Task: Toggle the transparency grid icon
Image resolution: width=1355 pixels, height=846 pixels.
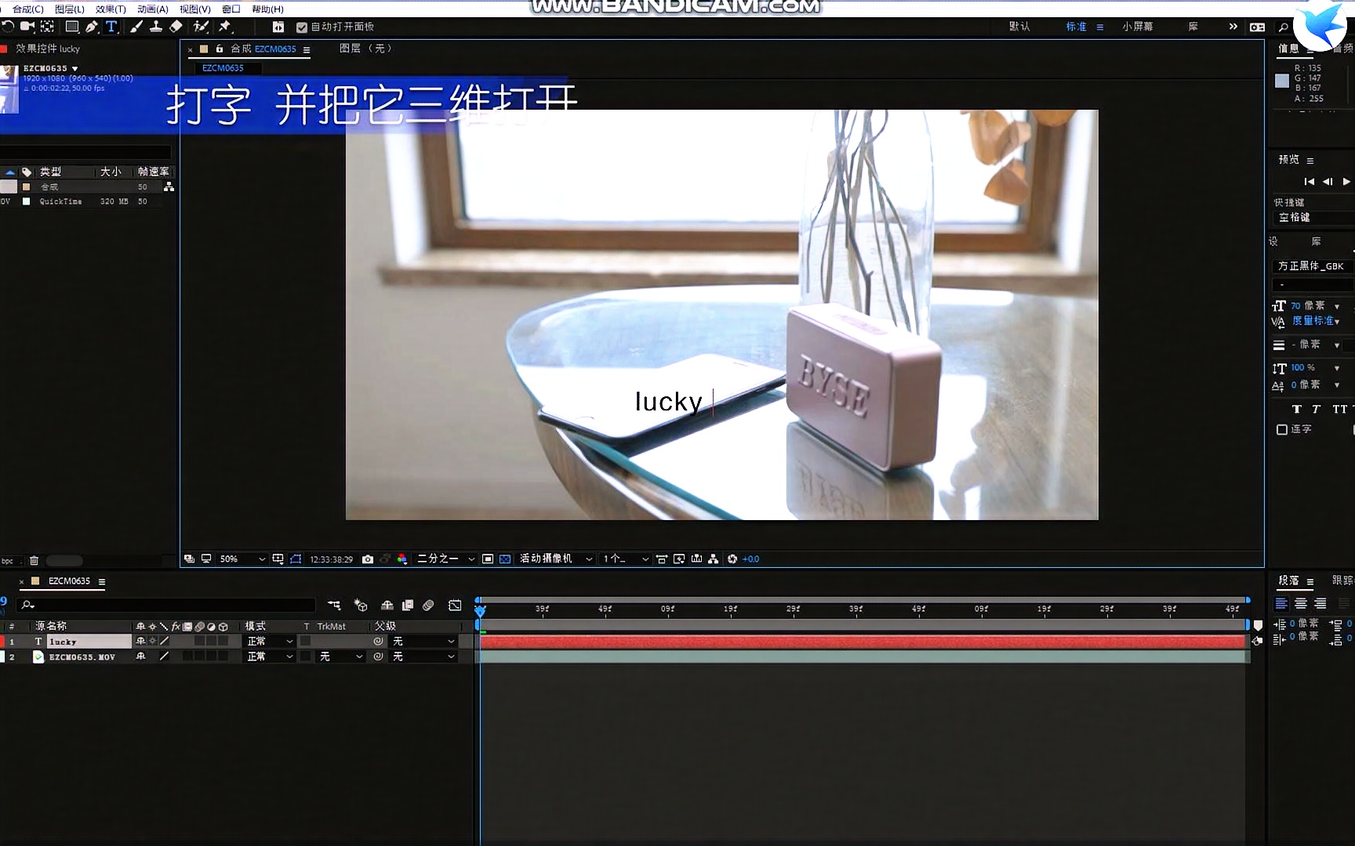Action: click(505, 559)
